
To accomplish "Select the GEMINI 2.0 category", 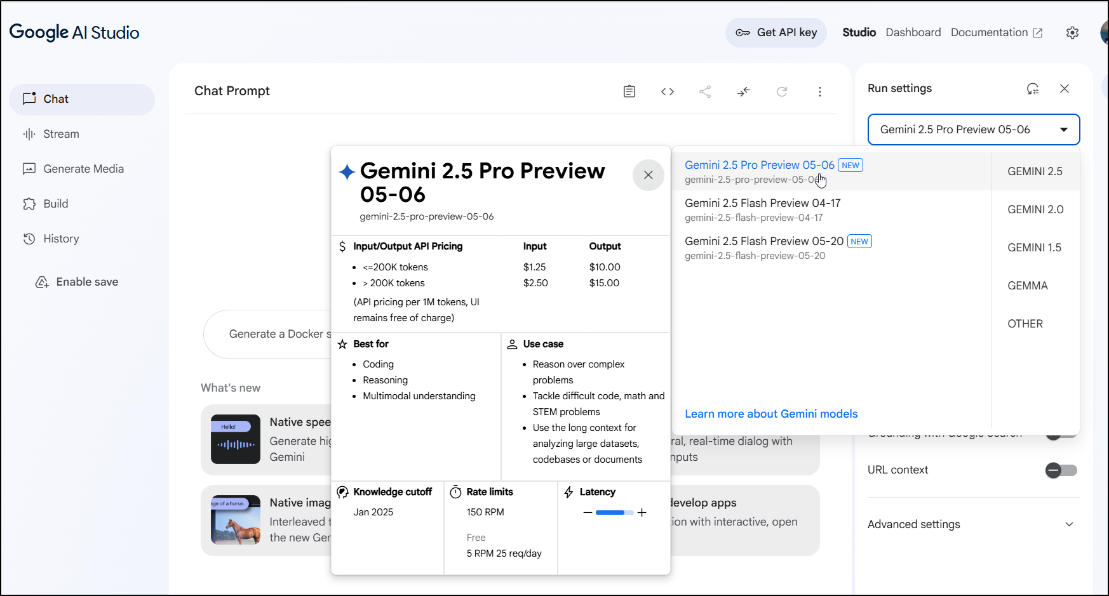I will [1035, 209].
